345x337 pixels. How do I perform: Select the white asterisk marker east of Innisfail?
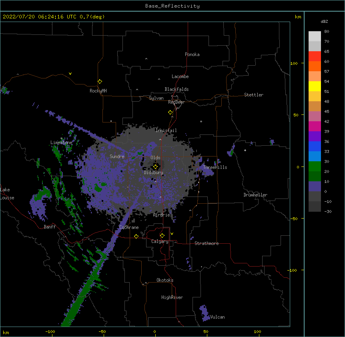pos(201,121)
